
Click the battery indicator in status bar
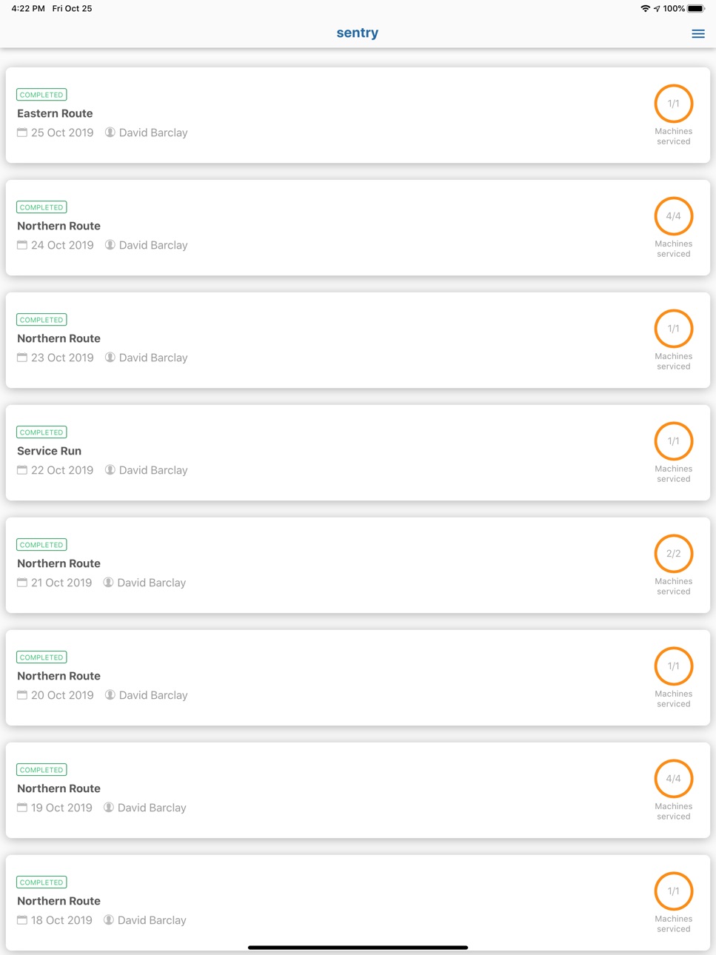pos(696,9)
